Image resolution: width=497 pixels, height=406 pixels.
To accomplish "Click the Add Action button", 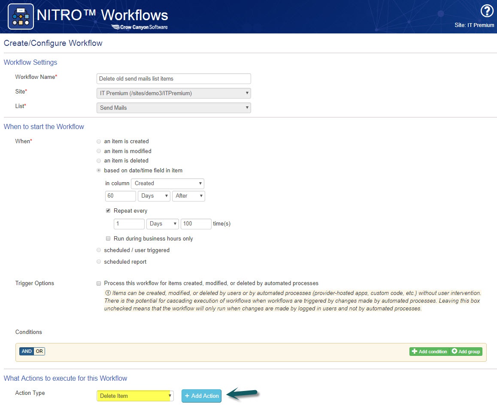I will (x=201, y=396).
